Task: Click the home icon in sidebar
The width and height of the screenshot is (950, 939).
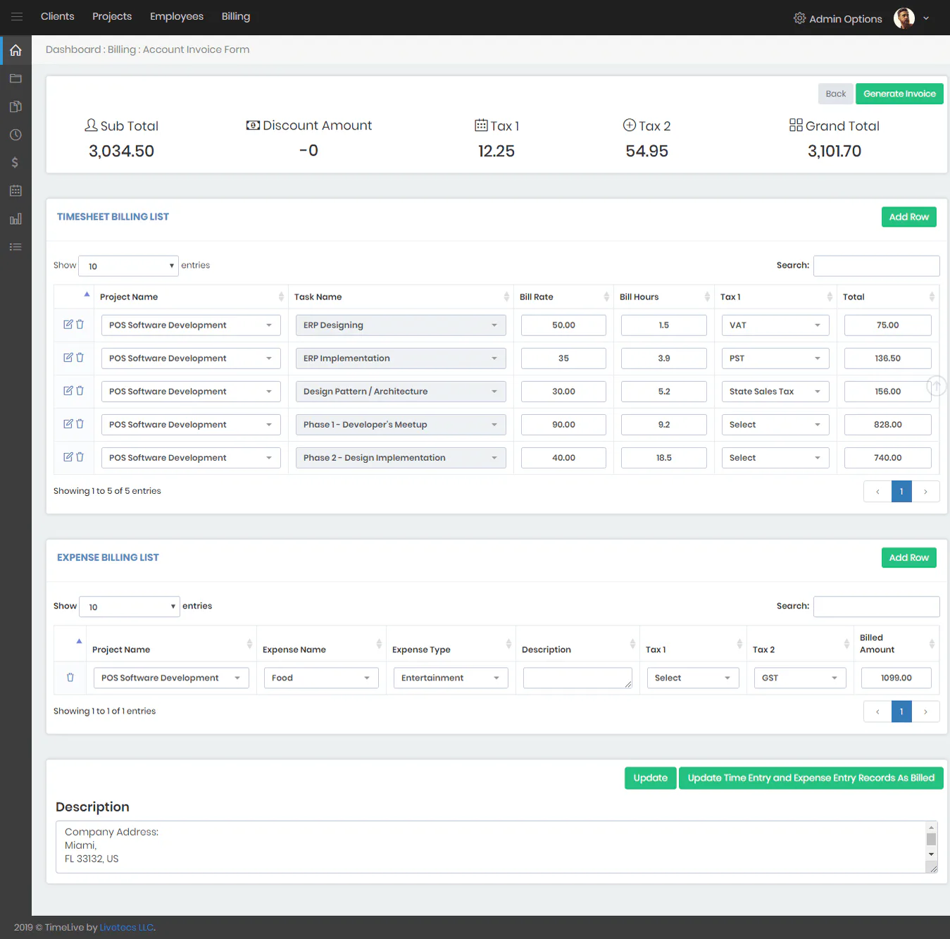Action: click(x=15, y=50)
